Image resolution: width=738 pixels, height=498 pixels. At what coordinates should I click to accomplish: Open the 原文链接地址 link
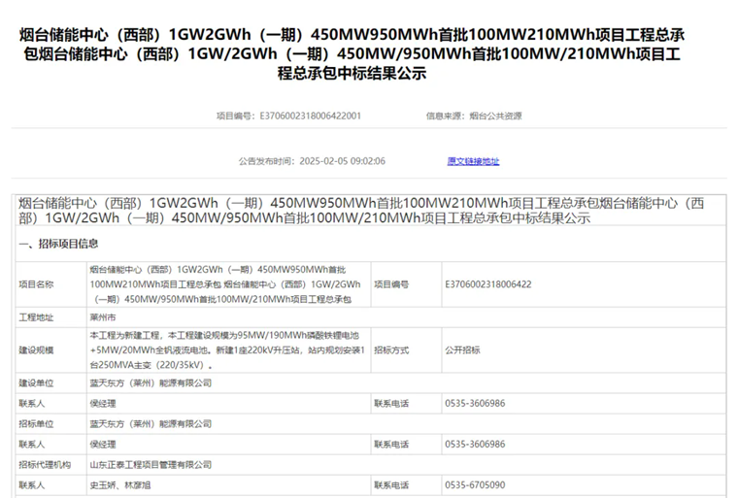(473, 161)
